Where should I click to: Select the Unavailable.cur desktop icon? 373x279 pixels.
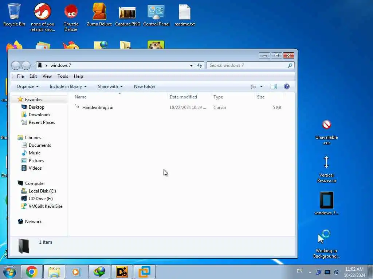coord(327,132)
